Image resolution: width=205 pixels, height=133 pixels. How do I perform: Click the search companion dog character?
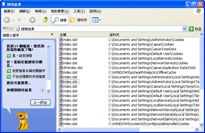(23, 121)
